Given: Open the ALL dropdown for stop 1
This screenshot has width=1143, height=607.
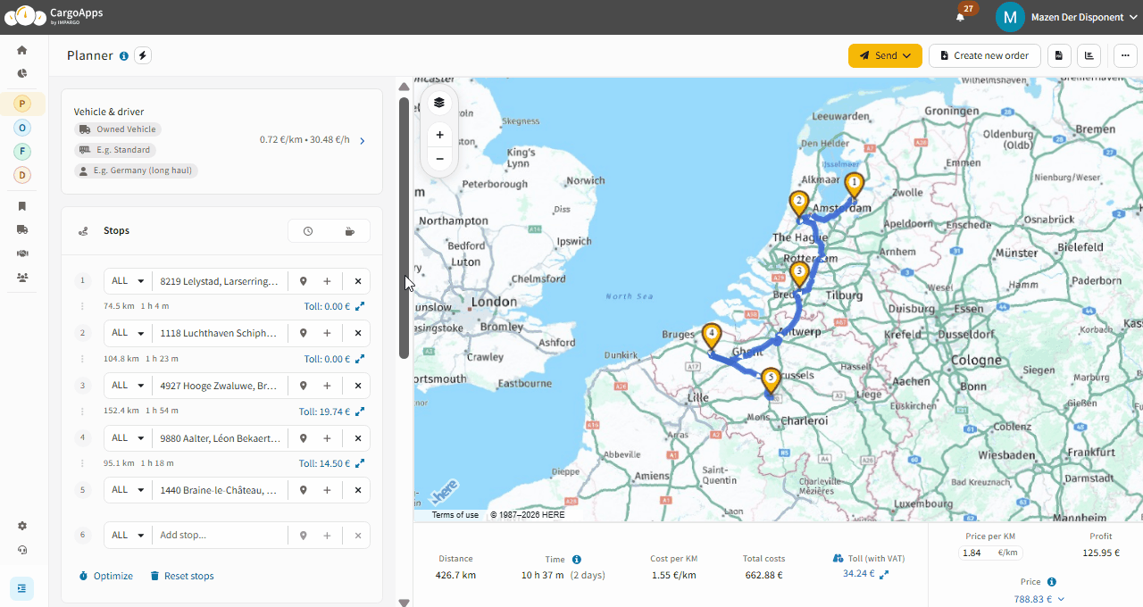Looking at the screenshot, I should point(129,281).
